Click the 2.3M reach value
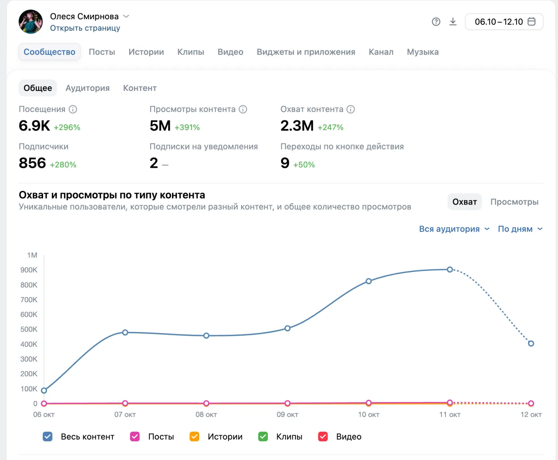 pos(297,126)
